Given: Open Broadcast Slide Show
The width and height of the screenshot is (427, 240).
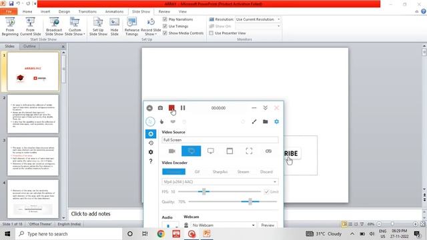Looking at the screenshot, I should point(54,26).
